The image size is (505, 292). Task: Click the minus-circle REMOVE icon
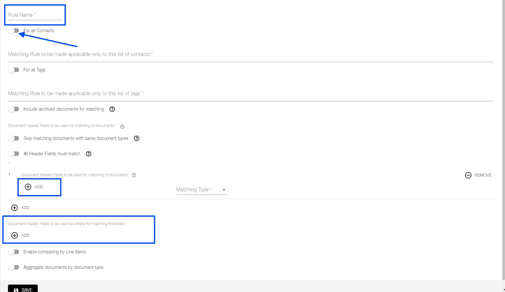point(468,175)
